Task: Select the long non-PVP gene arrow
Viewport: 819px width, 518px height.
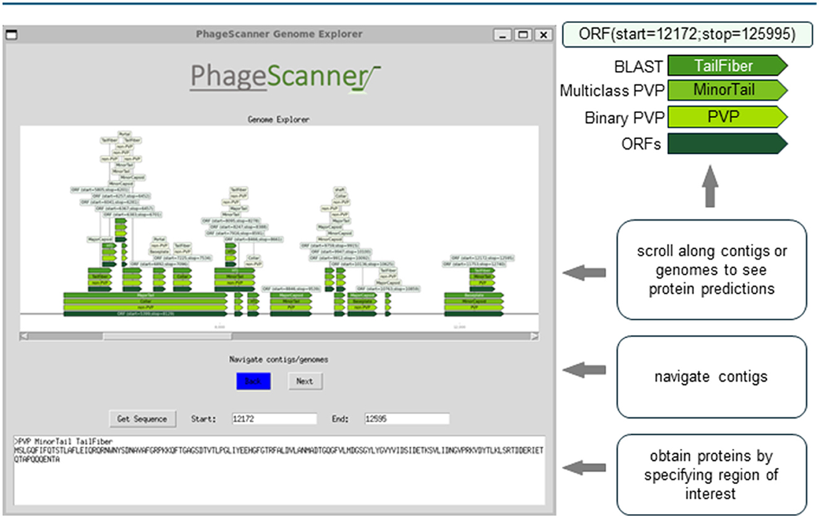Action: click(x=145, y=307)
